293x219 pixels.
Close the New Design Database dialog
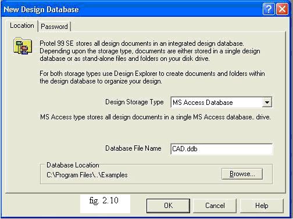pos(282,9)
